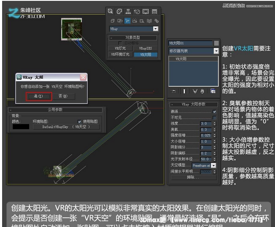Viewport: 275px width, 227px height.
Task: Click the 大小倍增 value field
Action: 206,142
